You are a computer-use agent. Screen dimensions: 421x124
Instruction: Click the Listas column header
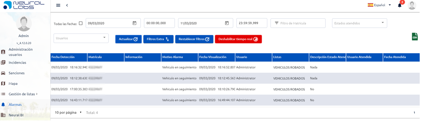pyautogui.click(x=291, y=57)
